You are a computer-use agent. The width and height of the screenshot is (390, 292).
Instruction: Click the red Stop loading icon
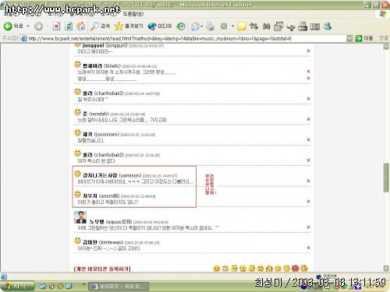tap(56, 26)
